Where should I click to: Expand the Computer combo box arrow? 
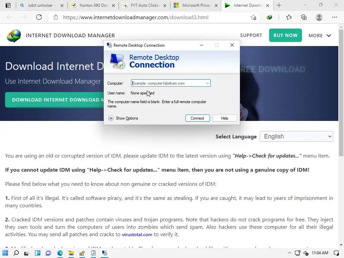click(207, 83)
